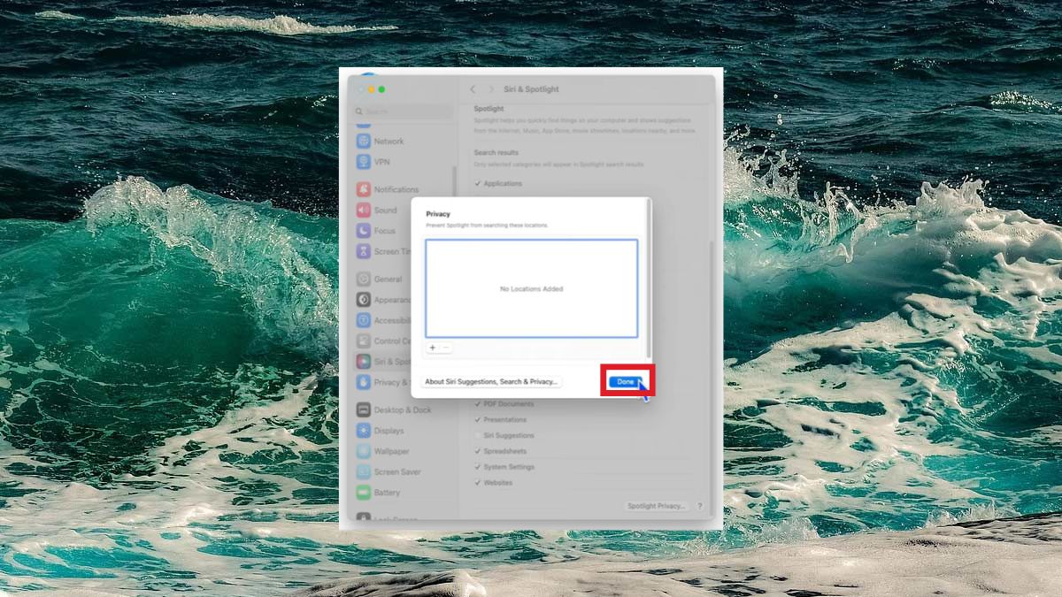
Task: Select the Control Center icon
Action: coord(364,341)
